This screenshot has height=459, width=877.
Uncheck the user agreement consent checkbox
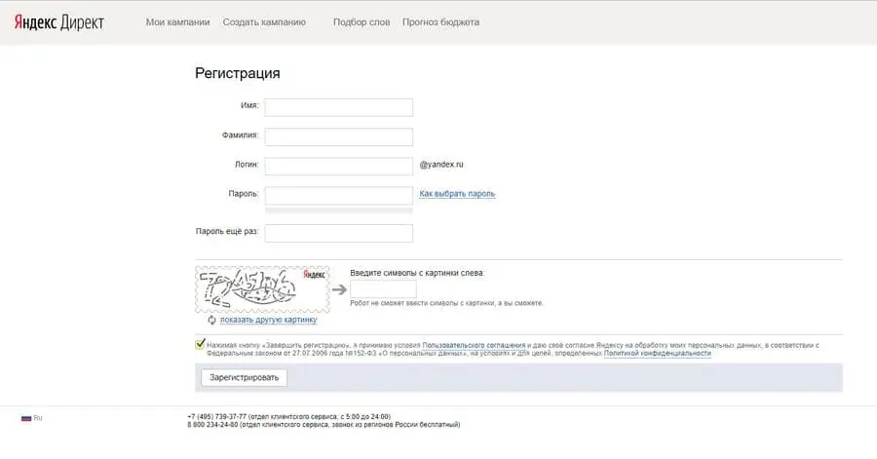coord(200,344)
